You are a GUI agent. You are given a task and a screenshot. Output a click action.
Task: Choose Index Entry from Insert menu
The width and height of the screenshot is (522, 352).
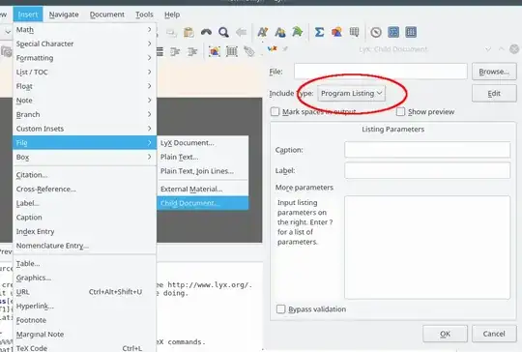click(84, 231)
